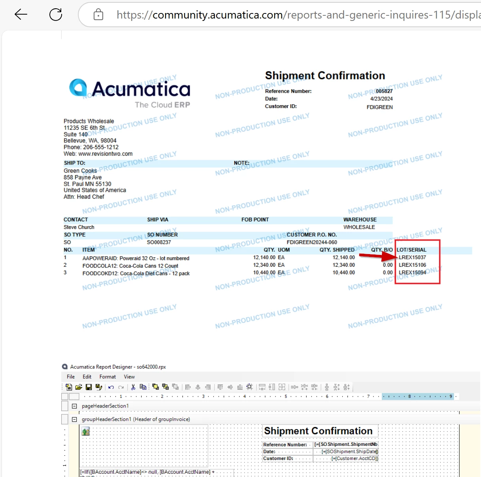Go back with the browser back arrow

click(x=21, y=15)
